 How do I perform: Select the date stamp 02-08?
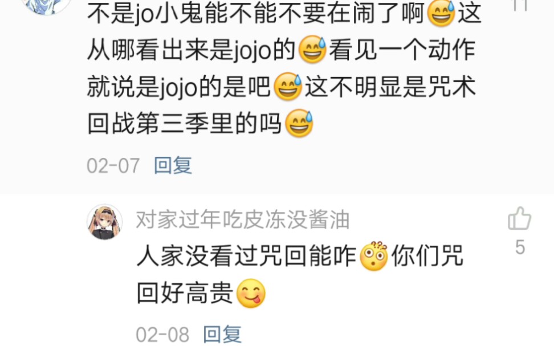click(x=162, y=335)
